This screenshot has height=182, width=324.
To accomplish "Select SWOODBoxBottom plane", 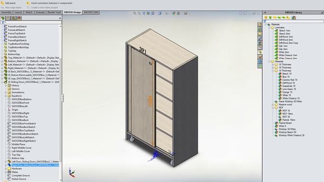I will (x=21, y=99).
